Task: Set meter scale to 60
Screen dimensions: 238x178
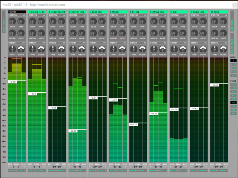Action: 234,95
